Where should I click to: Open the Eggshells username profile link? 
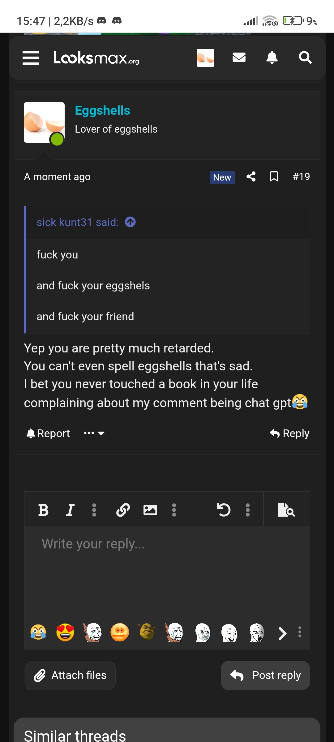[x=102, y=111]
